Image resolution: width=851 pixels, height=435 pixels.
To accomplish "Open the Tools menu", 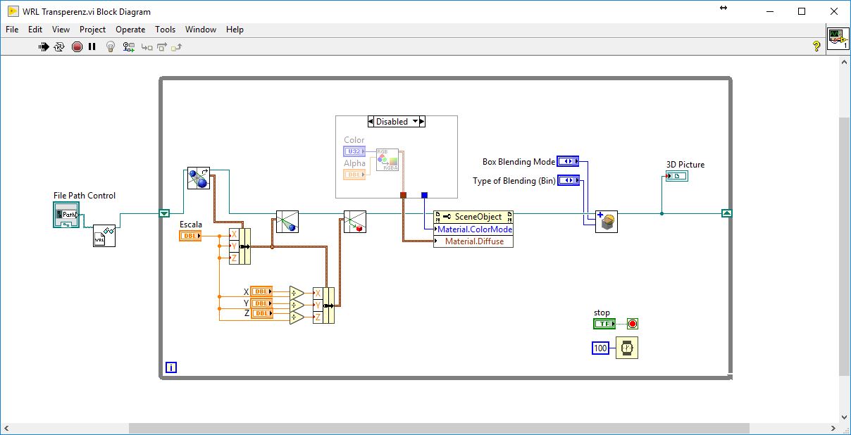I will tap(165, 30).
